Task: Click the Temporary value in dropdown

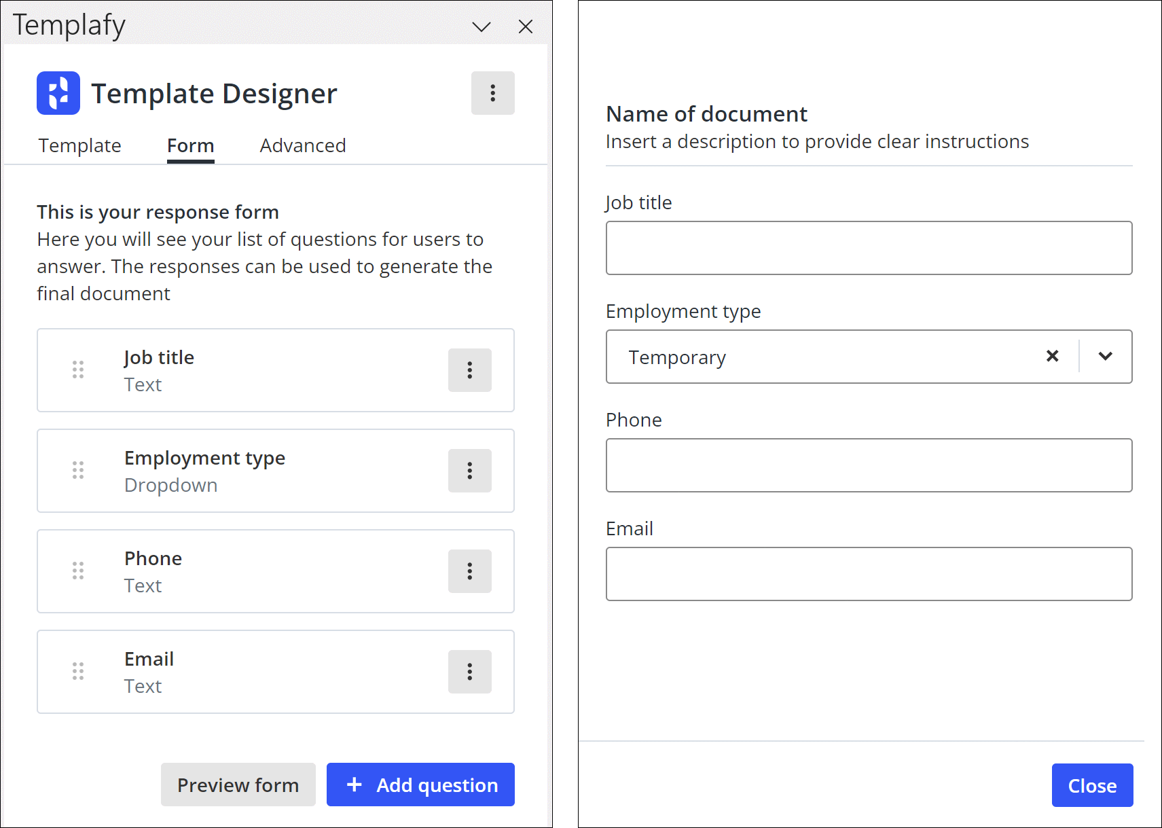Action: (677, 357)
